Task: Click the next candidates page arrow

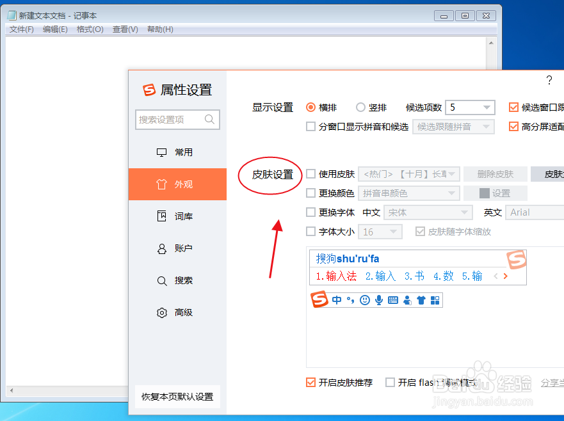Action: (505, 276)
